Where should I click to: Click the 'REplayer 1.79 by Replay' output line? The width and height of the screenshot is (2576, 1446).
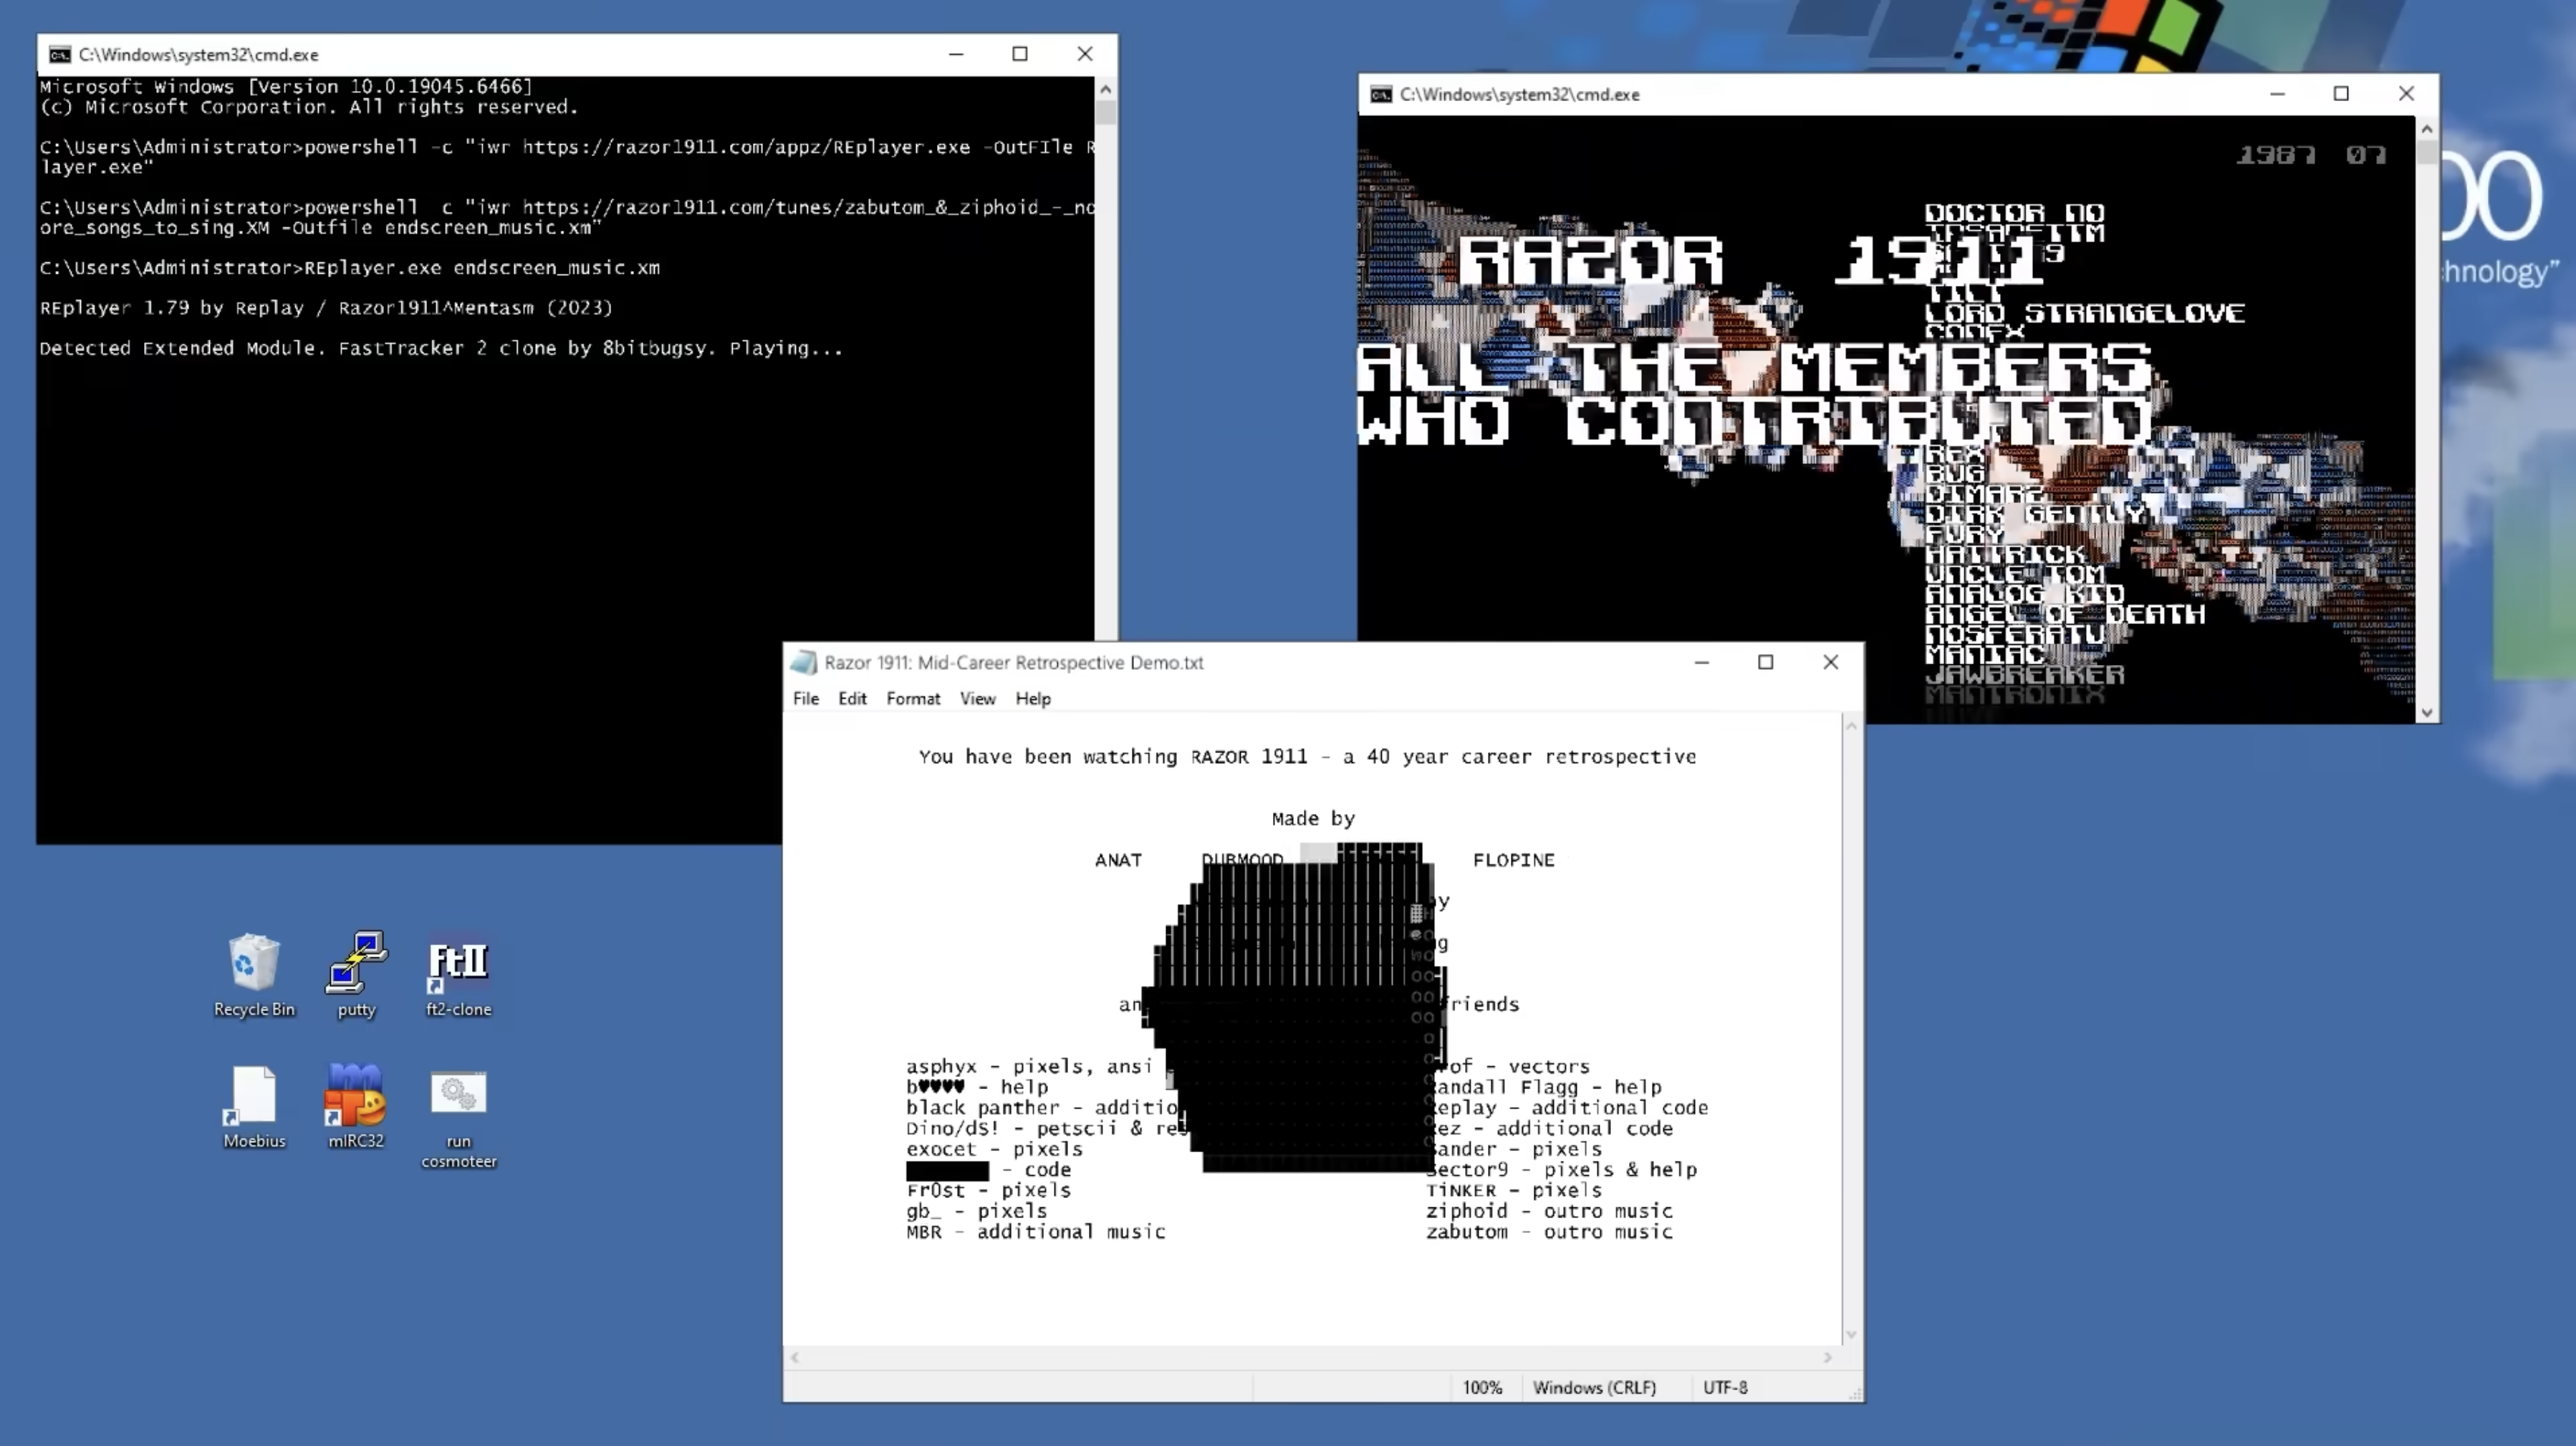click(x=325, y=308)
